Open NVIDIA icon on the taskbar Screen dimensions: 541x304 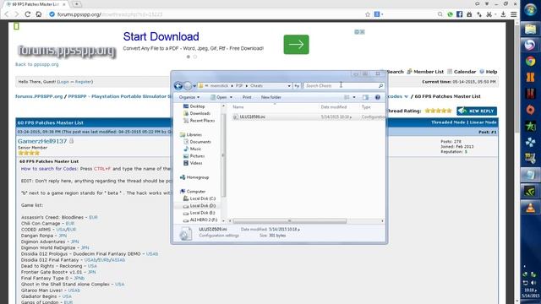click(530, 191)
